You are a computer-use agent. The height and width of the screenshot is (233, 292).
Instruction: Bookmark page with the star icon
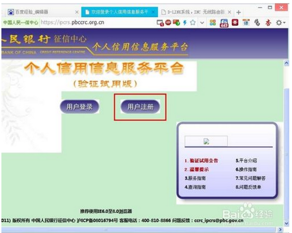(193, 22)
